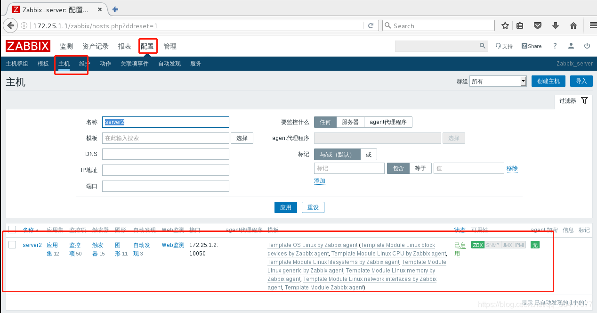
Task: Go to 主机群组 submenu
Action: (x=17, y=64)
